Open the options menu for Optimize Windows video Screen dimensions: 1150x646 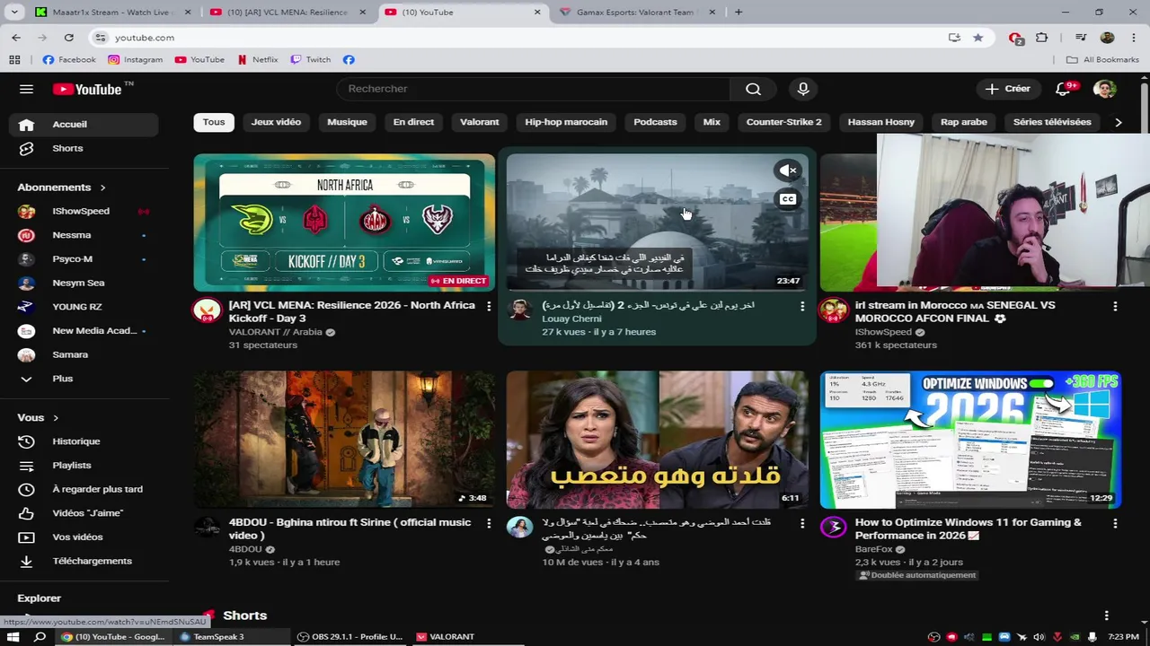[x=1115, y=523]
